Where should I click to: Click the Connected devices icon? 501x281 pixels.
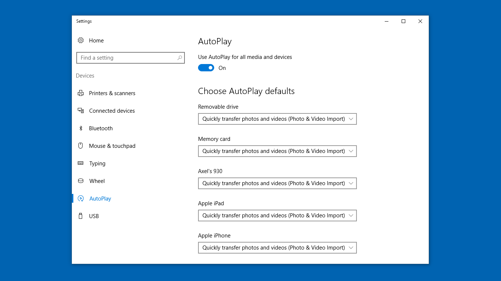click(81, 110)
